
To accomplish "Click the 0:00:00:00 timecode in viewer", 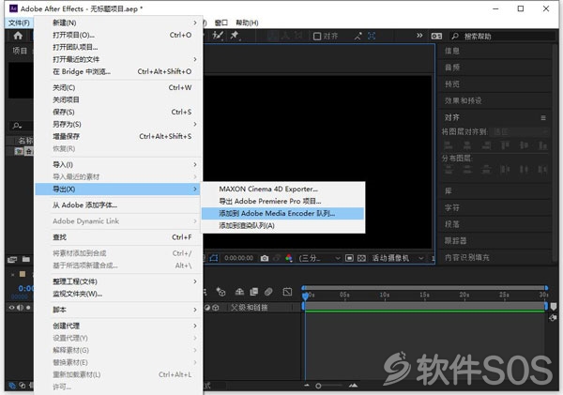I will click(238, 258).
